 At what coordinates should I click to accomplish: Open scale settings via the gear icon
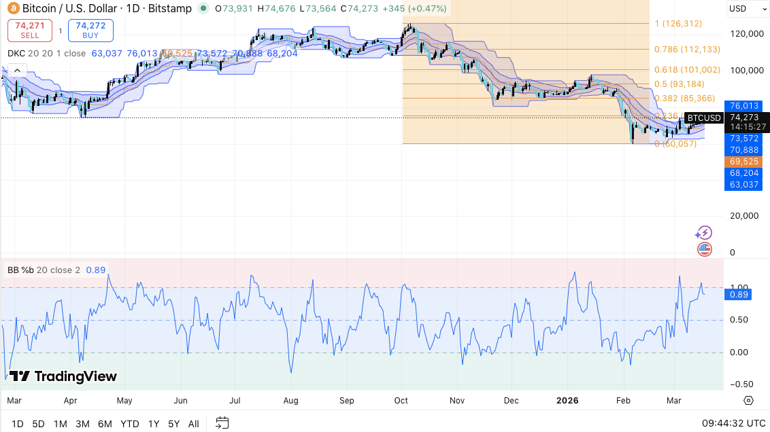point(748,401)
